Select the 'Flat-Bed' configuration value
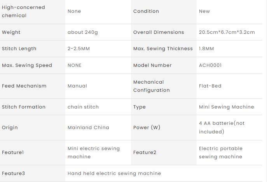267x182 pixels. [x=210, y=86]
